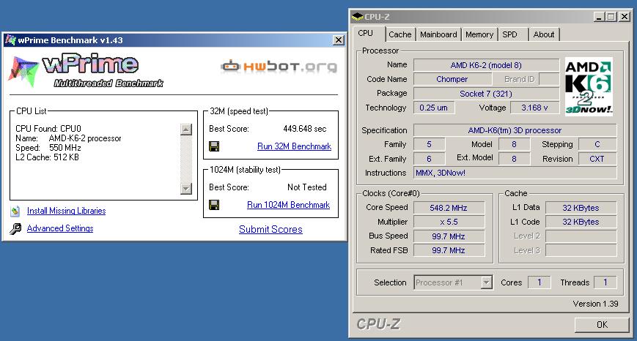Click the L1 Code value 32 KBytes
The image size is (637, 341).
pyautogui.click(x=581, y=222)
